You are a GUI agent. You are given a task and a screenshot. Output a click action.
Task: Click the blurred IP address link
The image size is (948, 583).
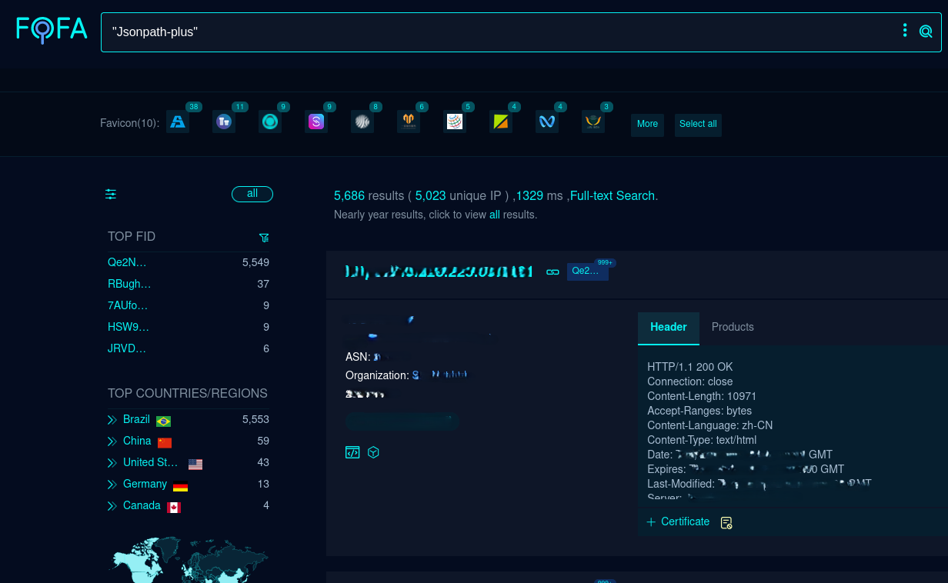[x=439, y=272]
